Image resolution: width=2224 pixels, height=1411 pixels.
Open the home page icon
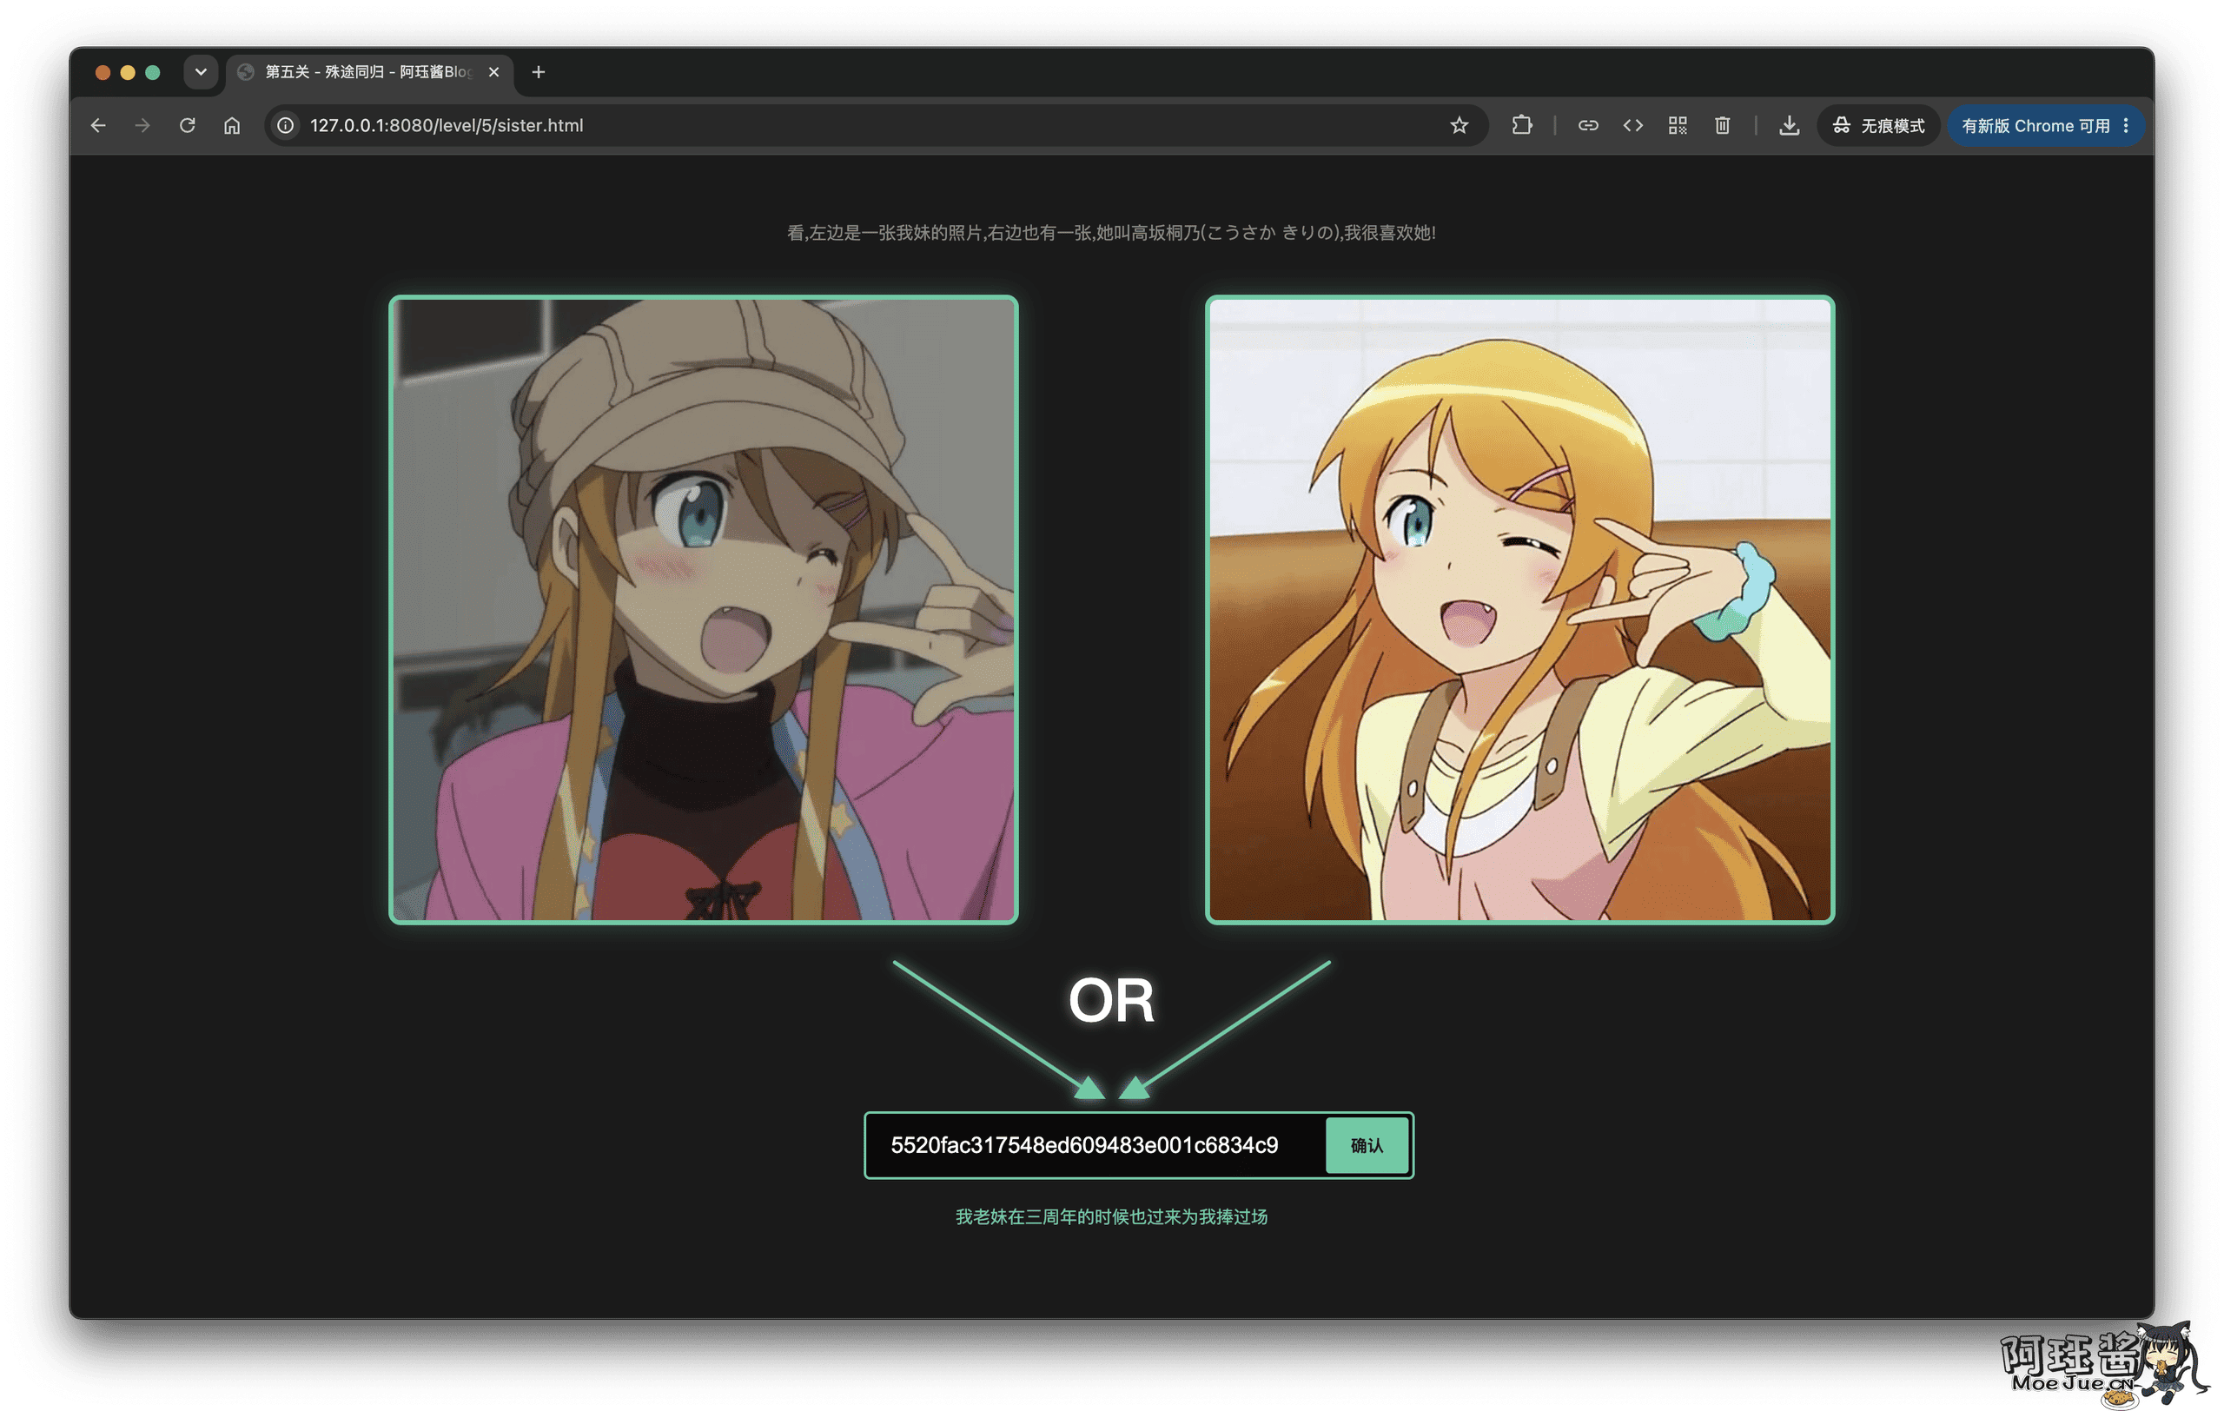(232, 126)
